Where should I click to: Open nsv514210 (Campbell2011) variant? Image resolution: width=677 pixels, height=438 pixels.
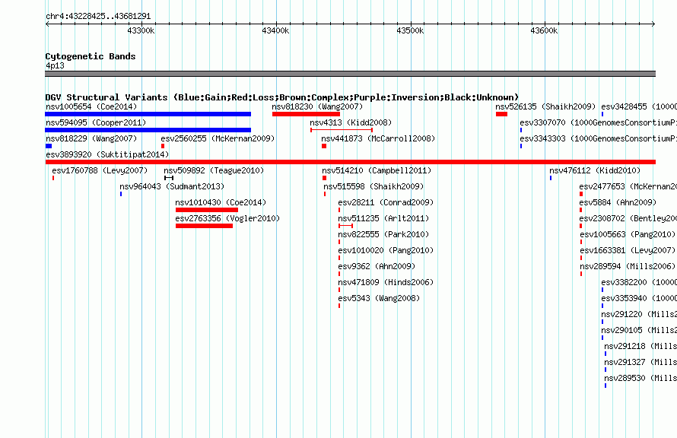(x=377, y=170)
